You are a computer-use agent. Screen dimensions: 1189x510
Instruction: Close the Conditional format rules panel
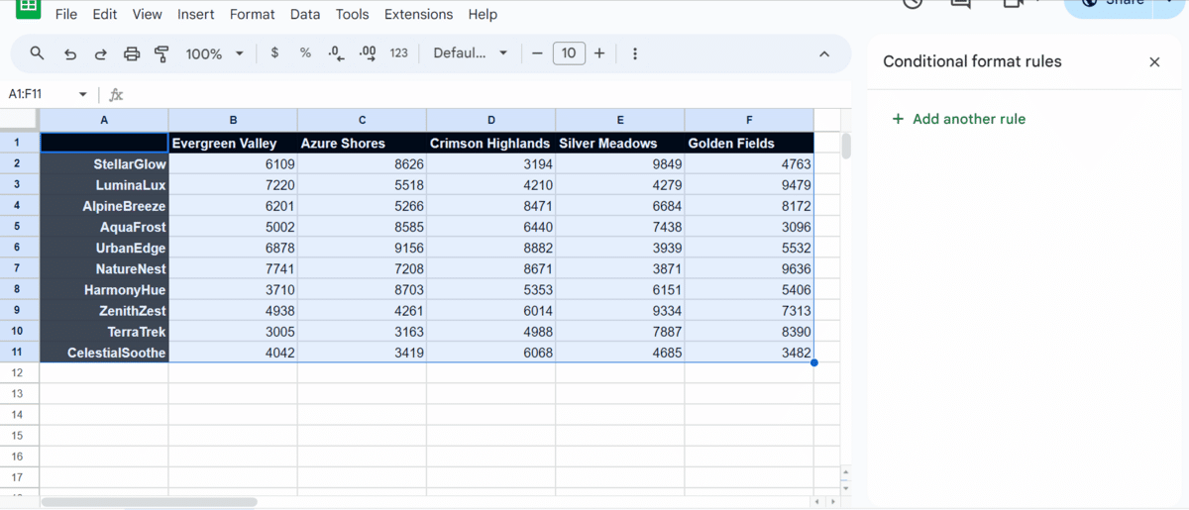coord(1154,61)
